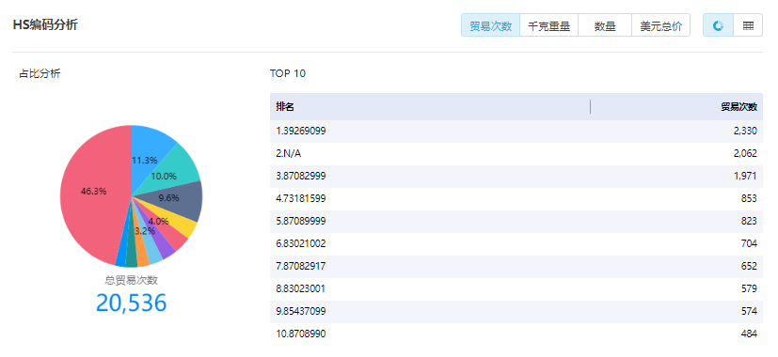
Task: Select the N/A ranked second row
Action: 516,154
